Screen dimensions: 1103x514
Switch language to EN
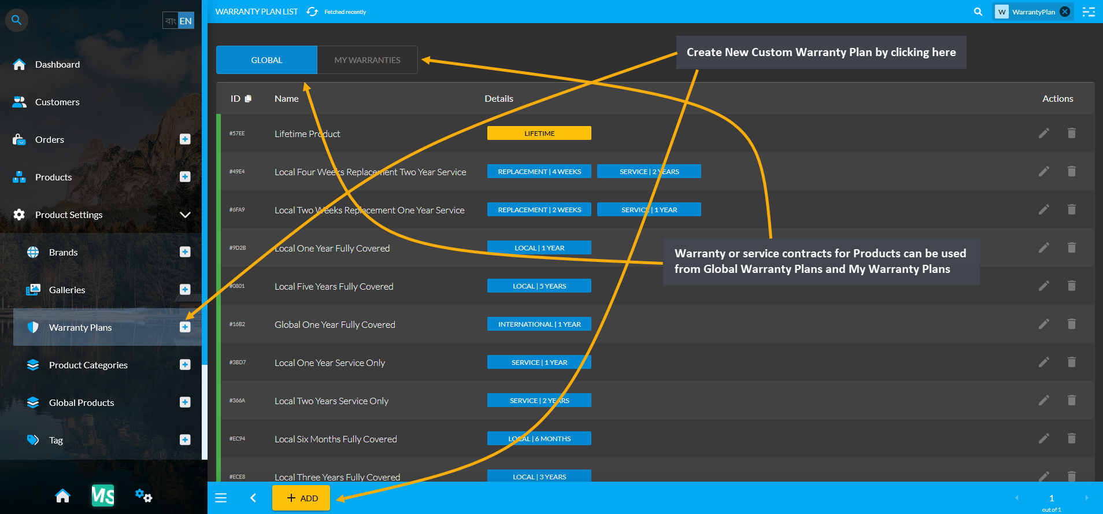(186, 21)
